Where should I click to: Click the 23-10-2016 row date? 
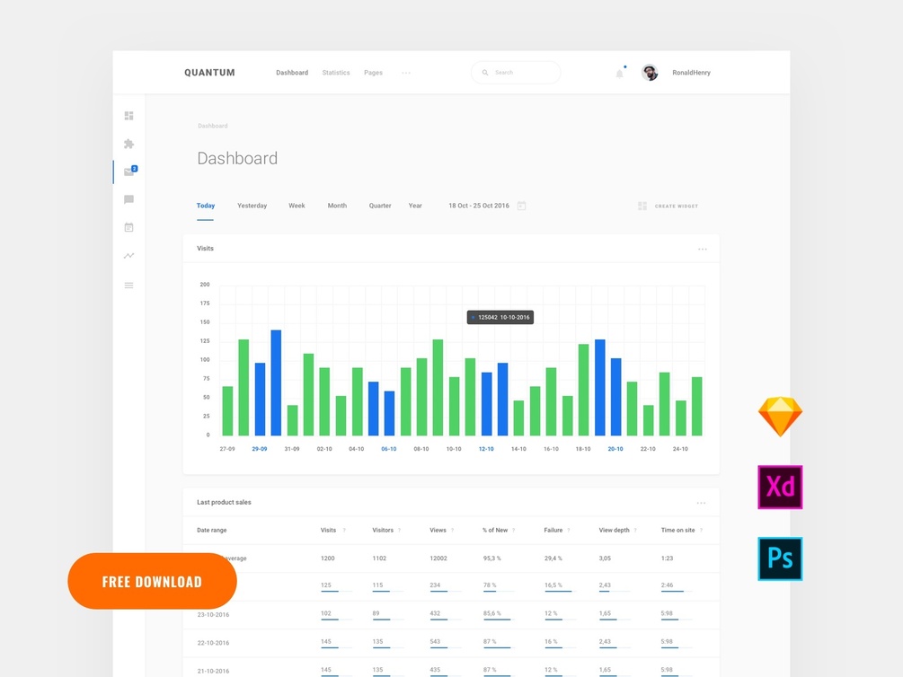(x=213, y=615)
